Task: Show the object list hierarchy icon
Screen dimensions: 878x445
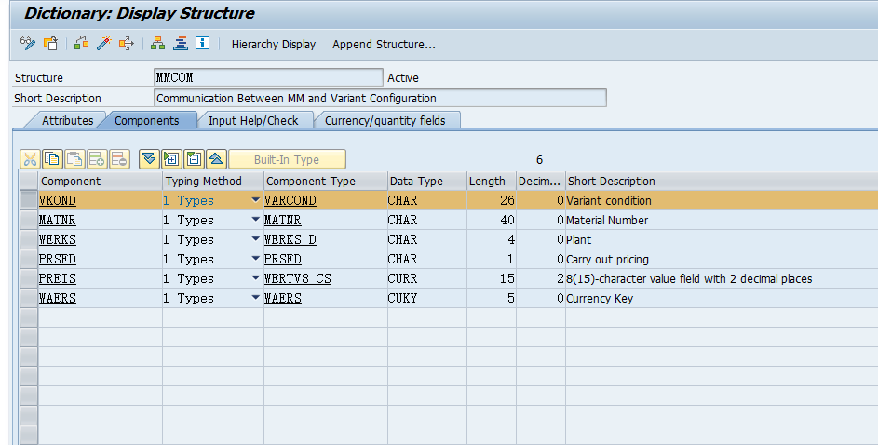Action: [x=157, y=44]
